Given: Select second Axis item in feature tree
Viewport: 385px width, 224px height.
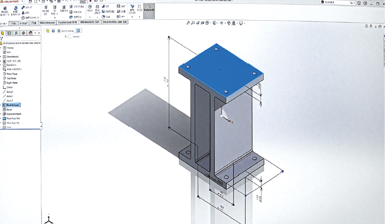Looking at the screenshot, I should (x=8, y=96).
